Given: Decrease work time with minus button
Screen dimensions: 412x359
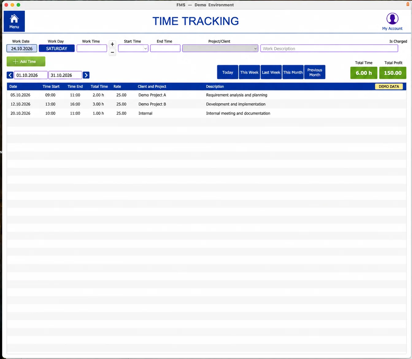Looking at the screenshot, I should 112,52.
